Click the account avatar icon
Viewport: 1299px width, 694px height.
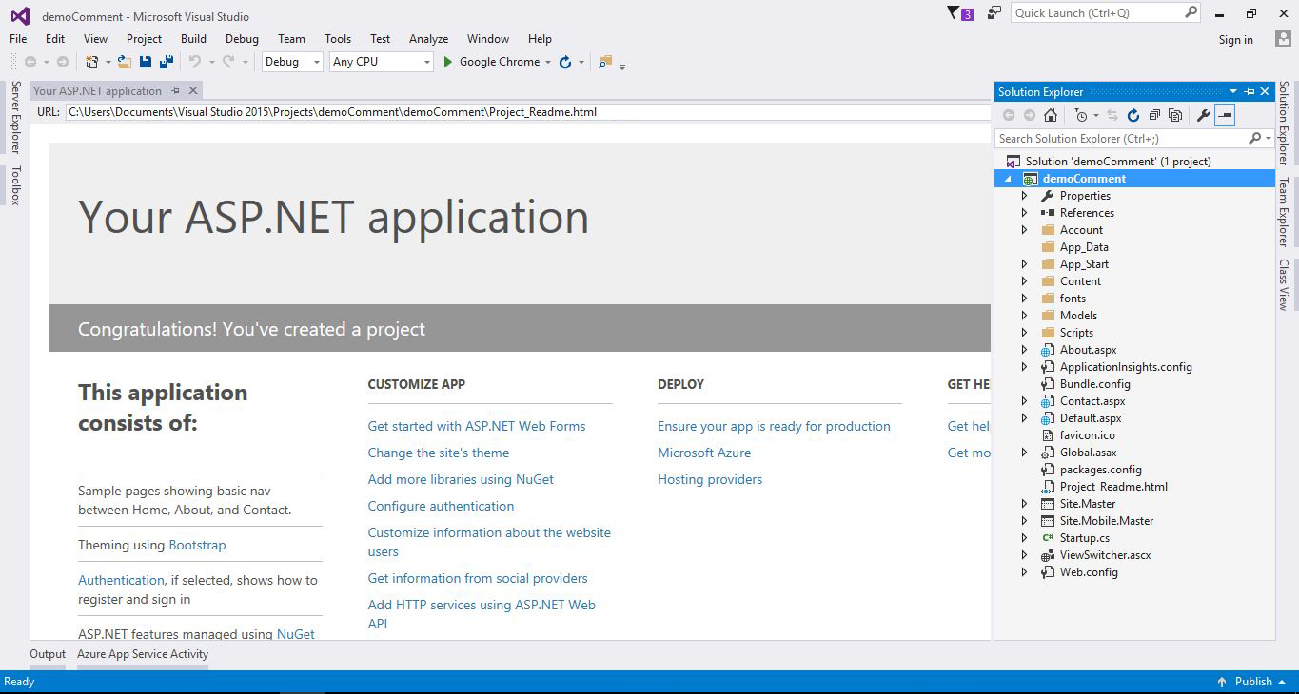(x=1284, y=39)
